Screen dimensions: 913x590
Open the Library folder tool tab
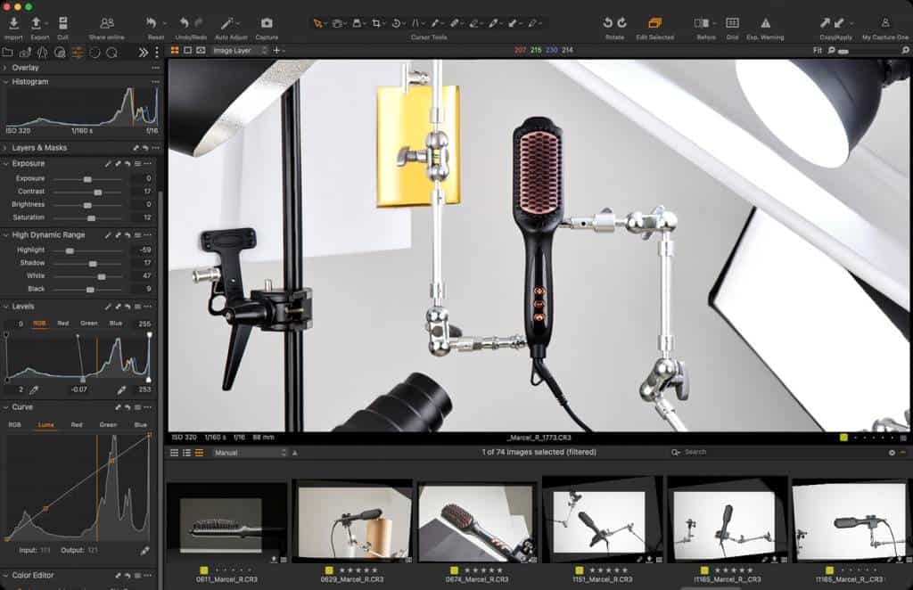point(7,53)
